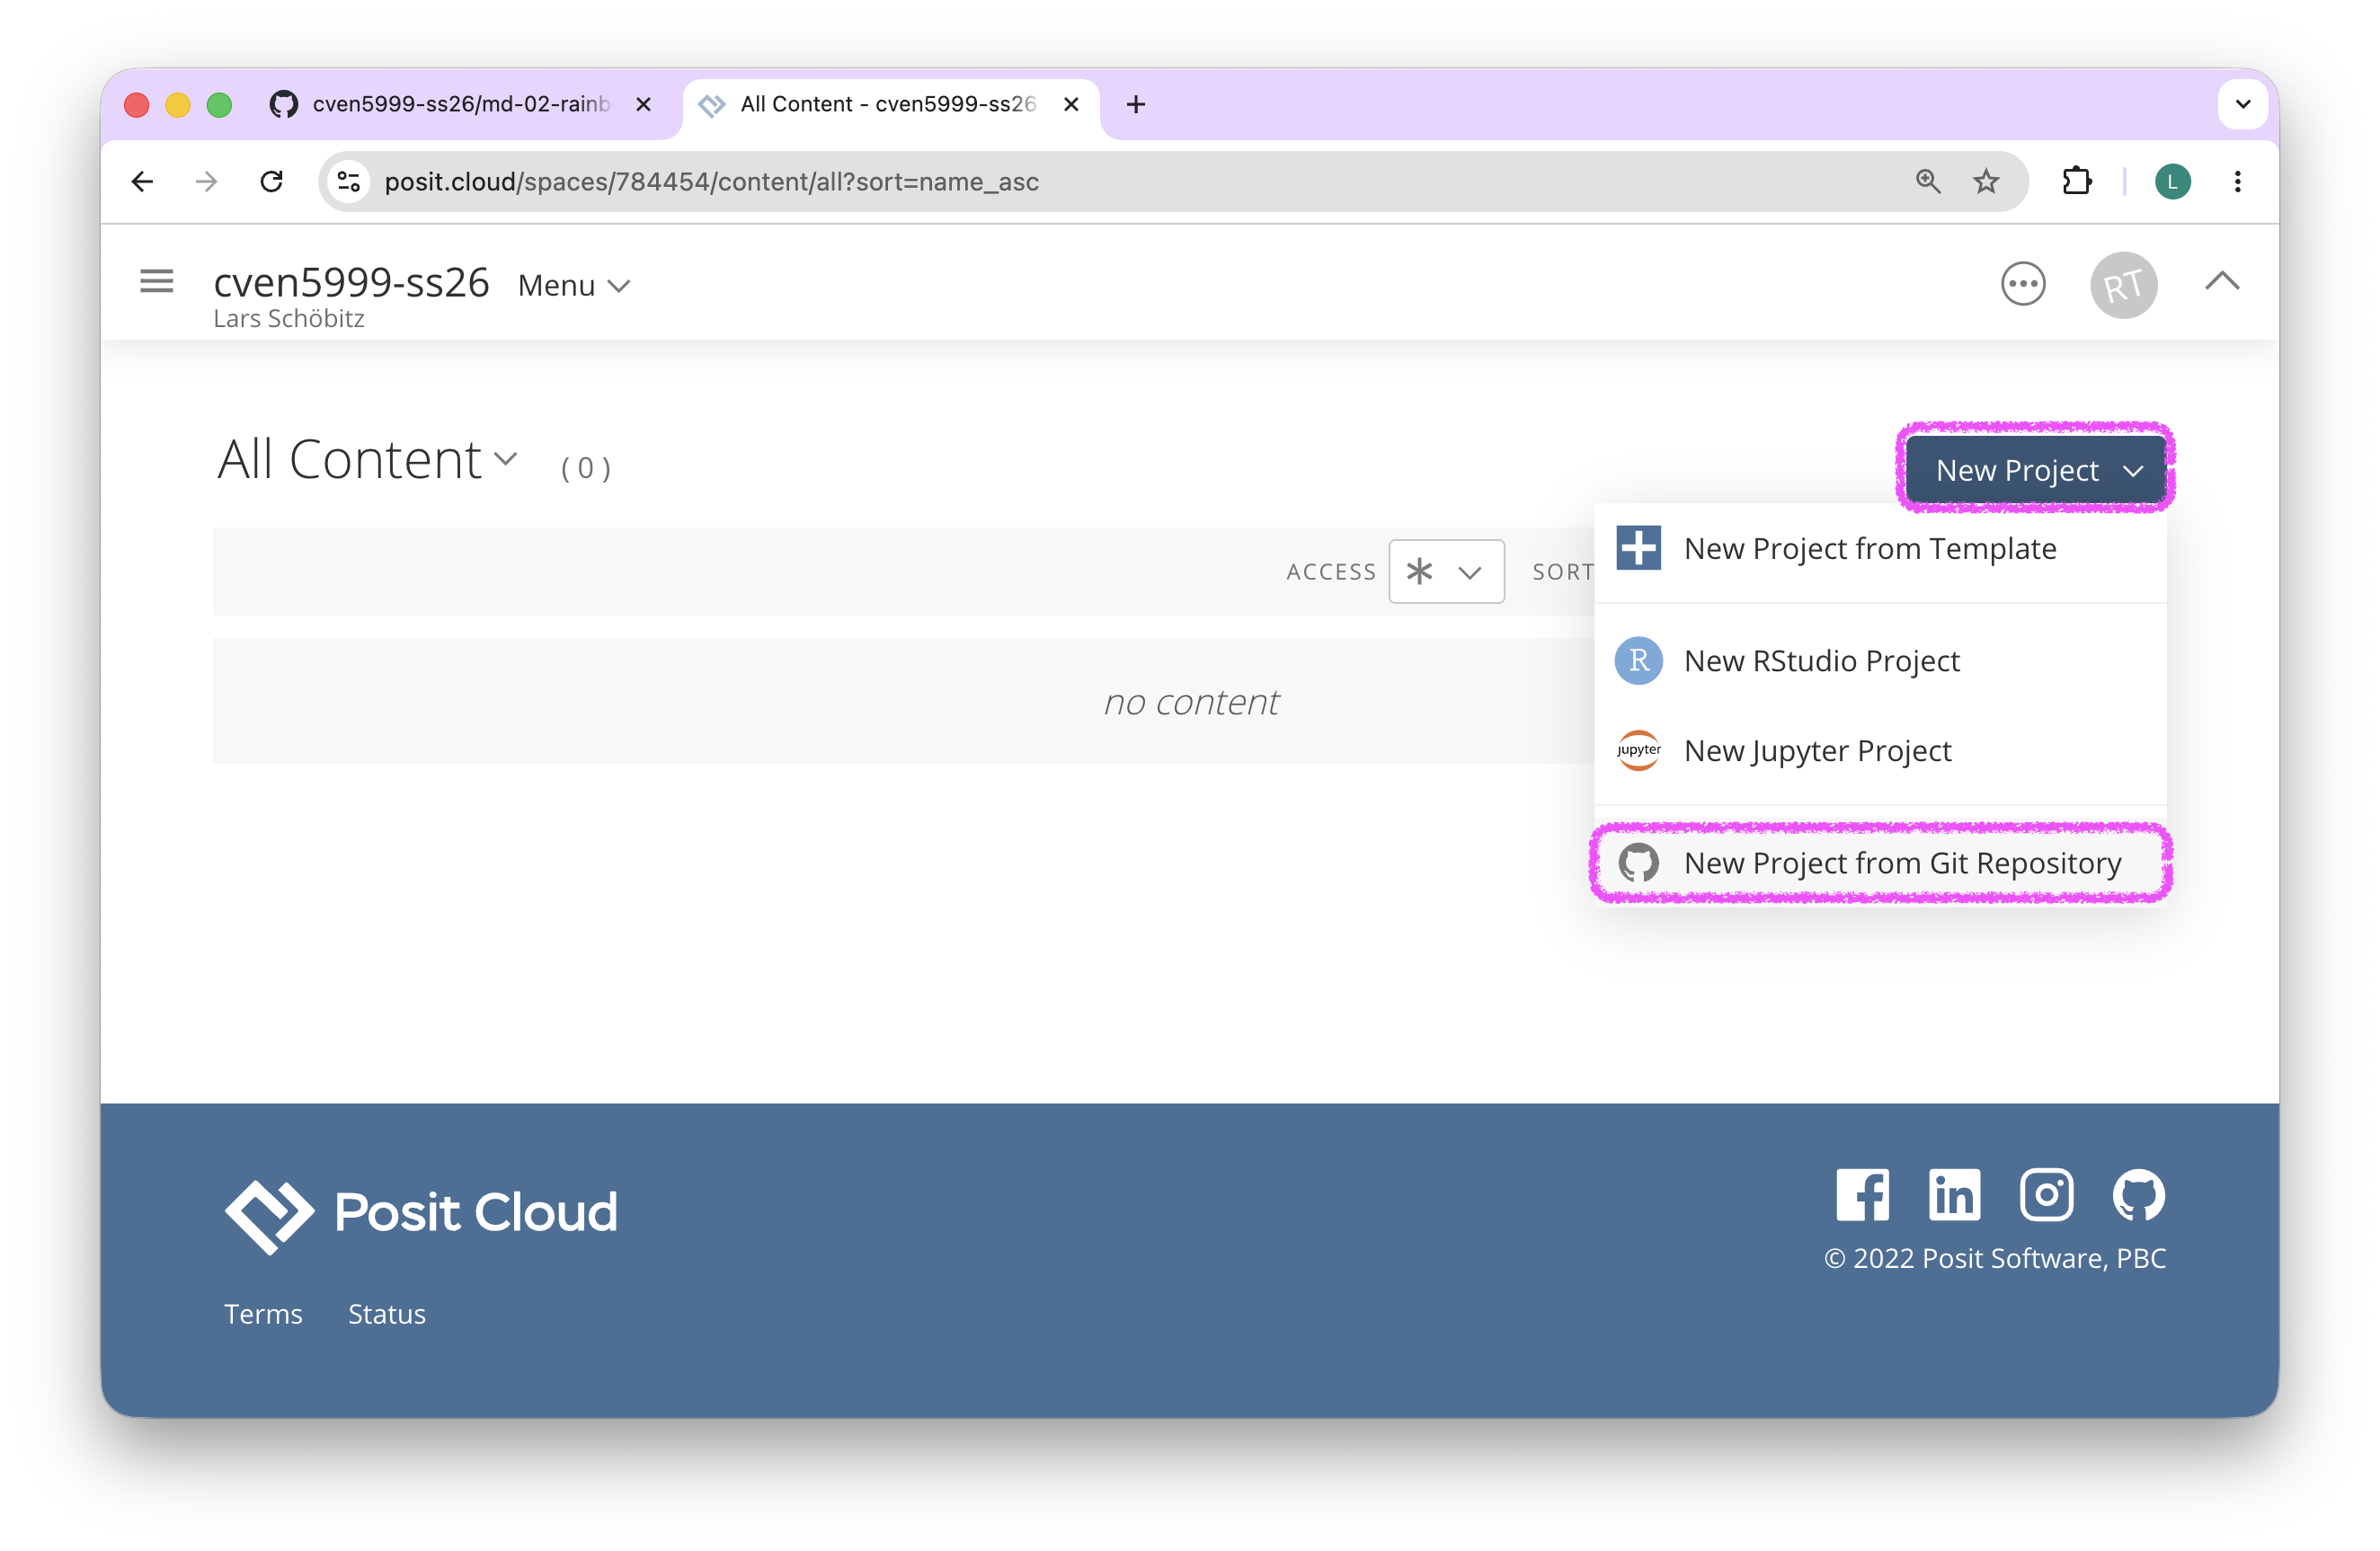Choose New Jupyter Project
2380x1551 pixels.
pyautogui.click(x=1880, y=750)
